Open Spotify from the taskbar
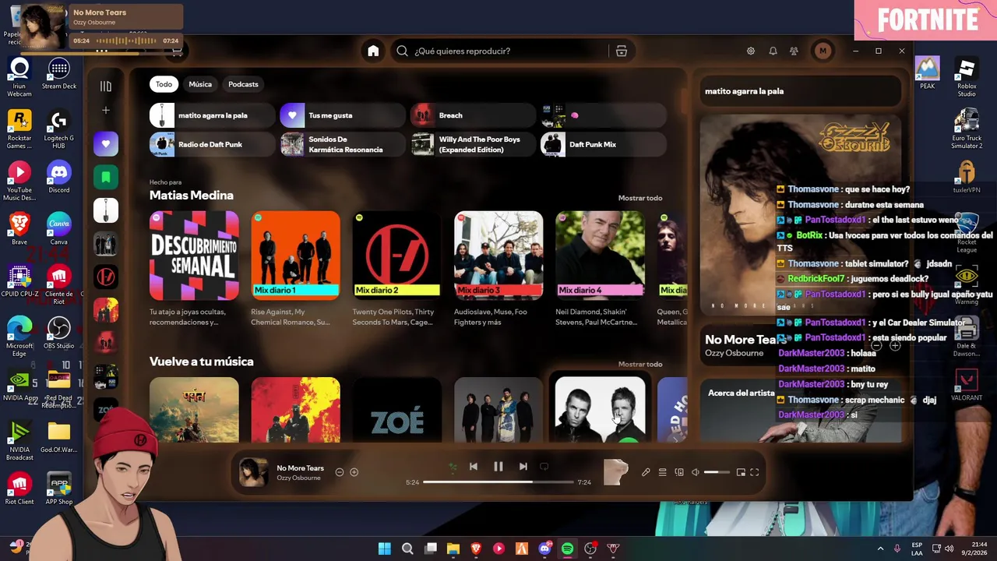The height and width of the screenshot is (561, 997). 567,549
